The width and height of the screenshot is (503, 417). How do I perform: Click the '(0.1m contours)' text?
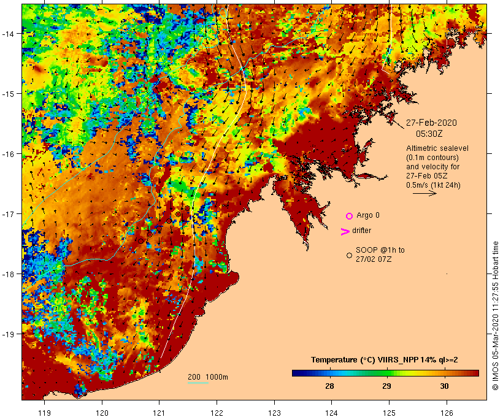coord(432,158)
